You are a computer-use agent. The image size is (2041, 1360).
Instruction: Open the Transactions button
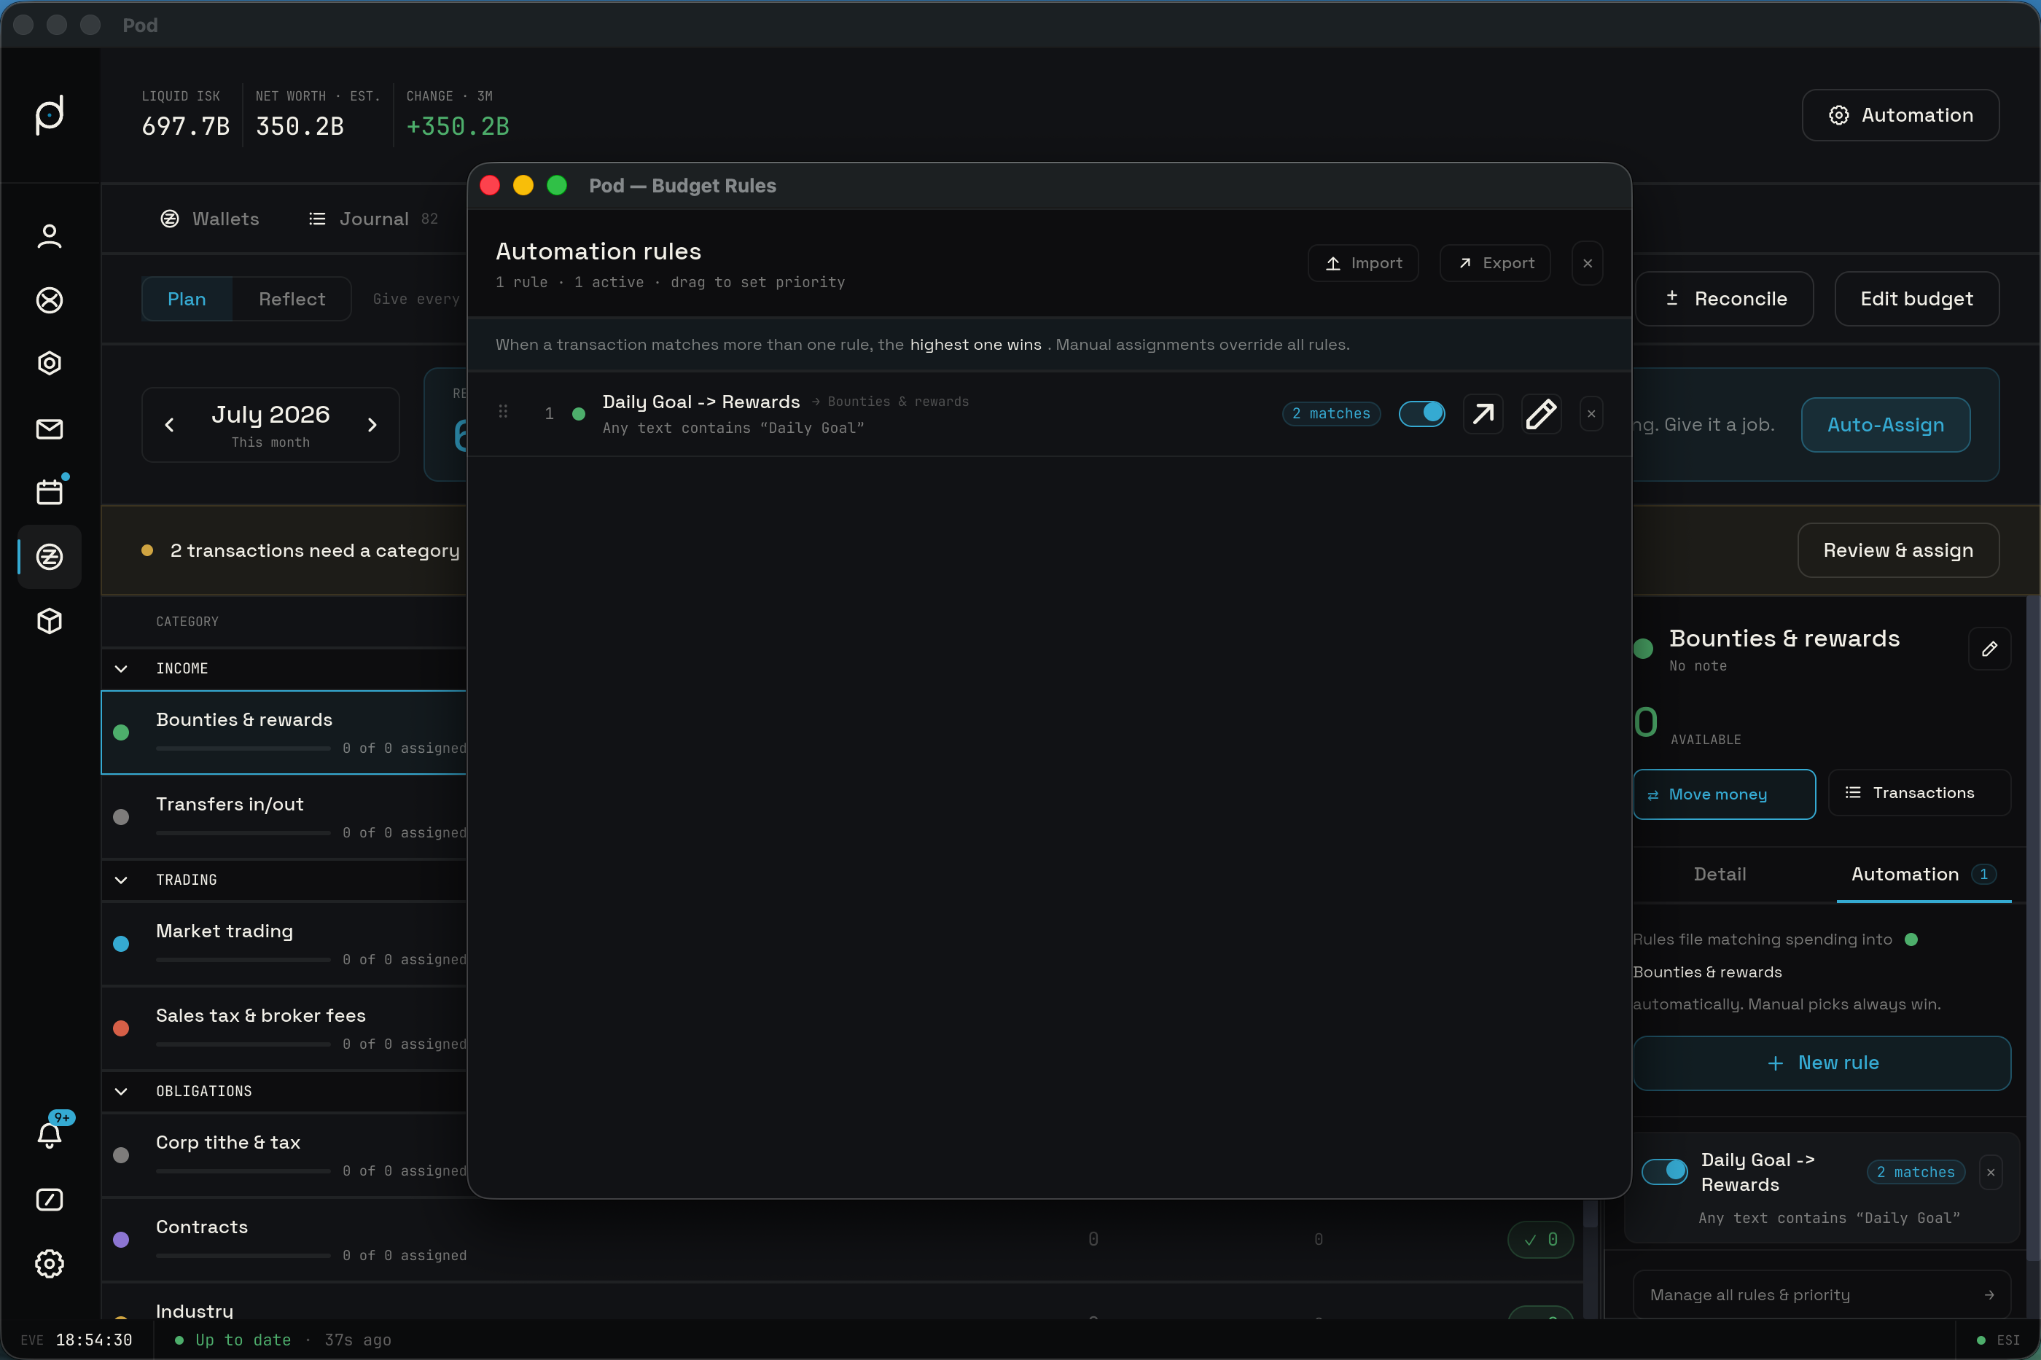point(1919,793)
